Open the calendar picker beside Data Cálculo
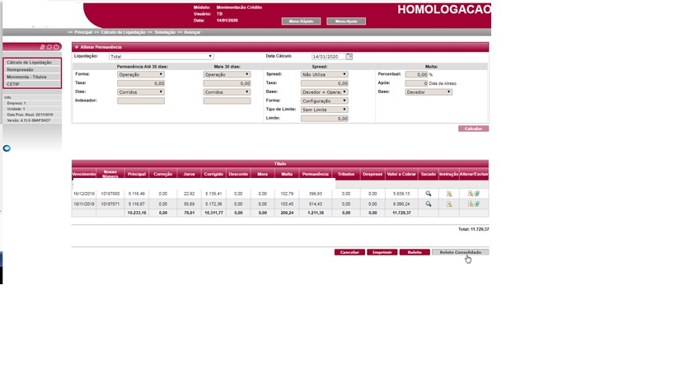This screenshot has width=675, height=379. 349,56
